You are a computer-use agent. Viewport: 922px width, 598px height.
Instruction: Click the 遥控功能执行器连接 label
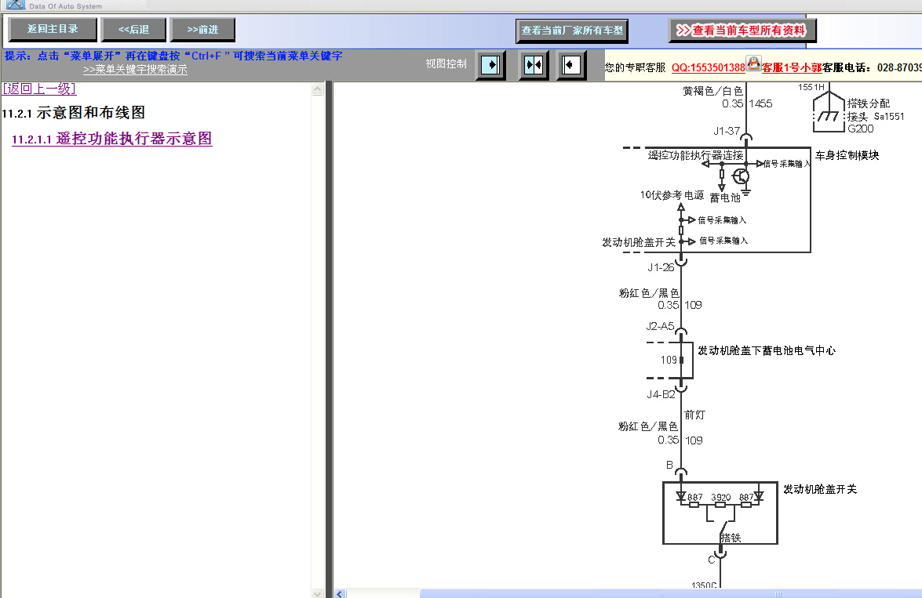[x=695, y=156]
